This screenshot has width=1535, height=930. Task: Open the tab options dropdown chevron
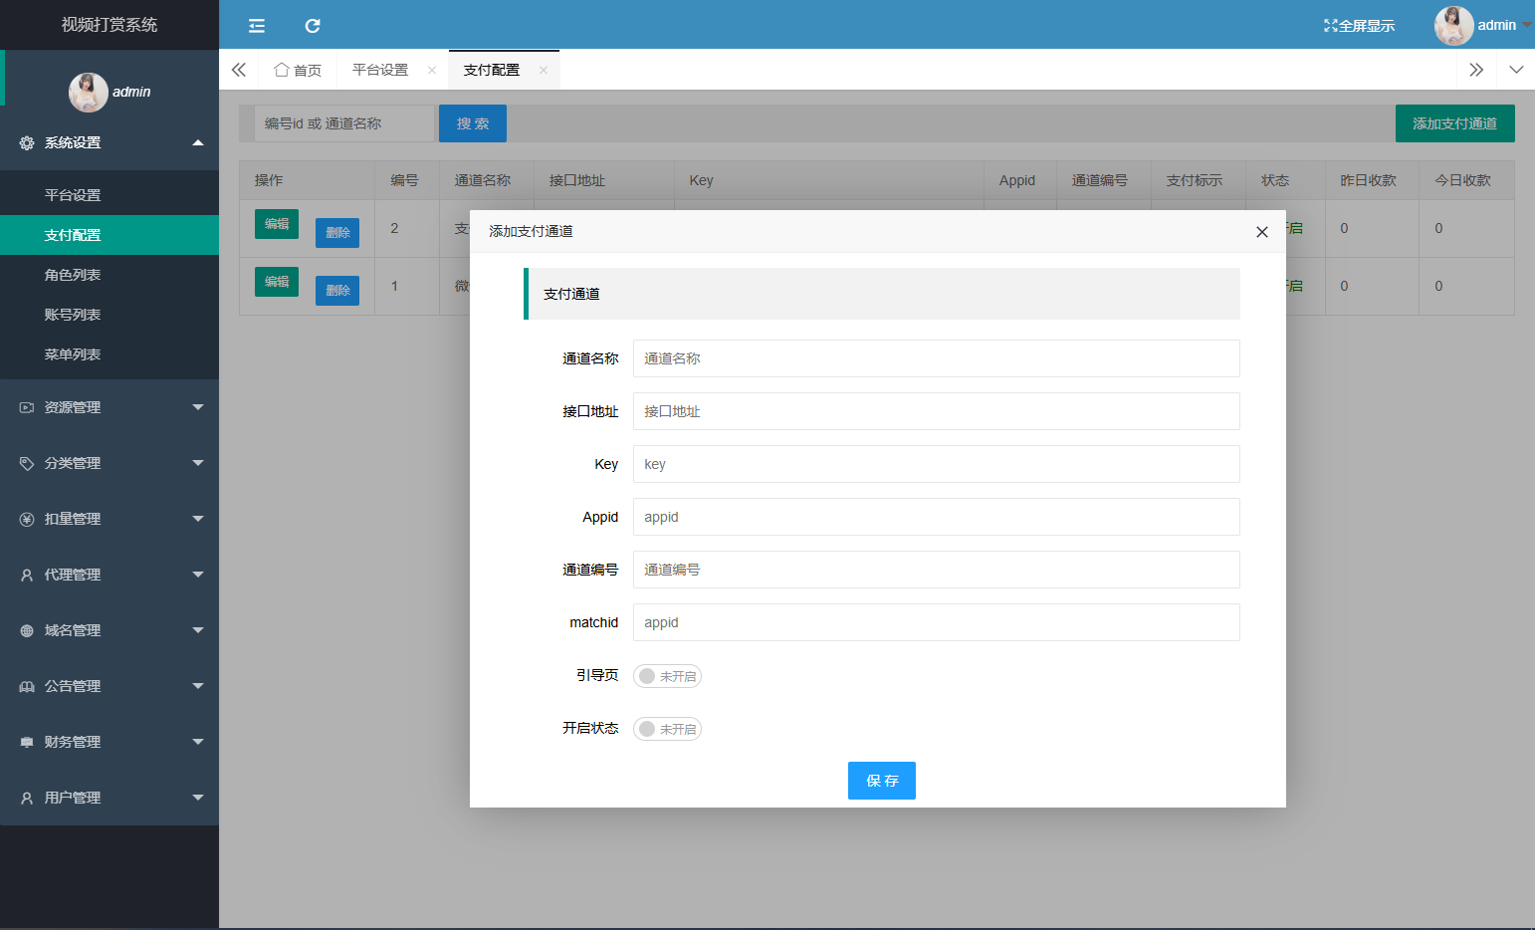pyautogui.click(x=1516, y=70)
